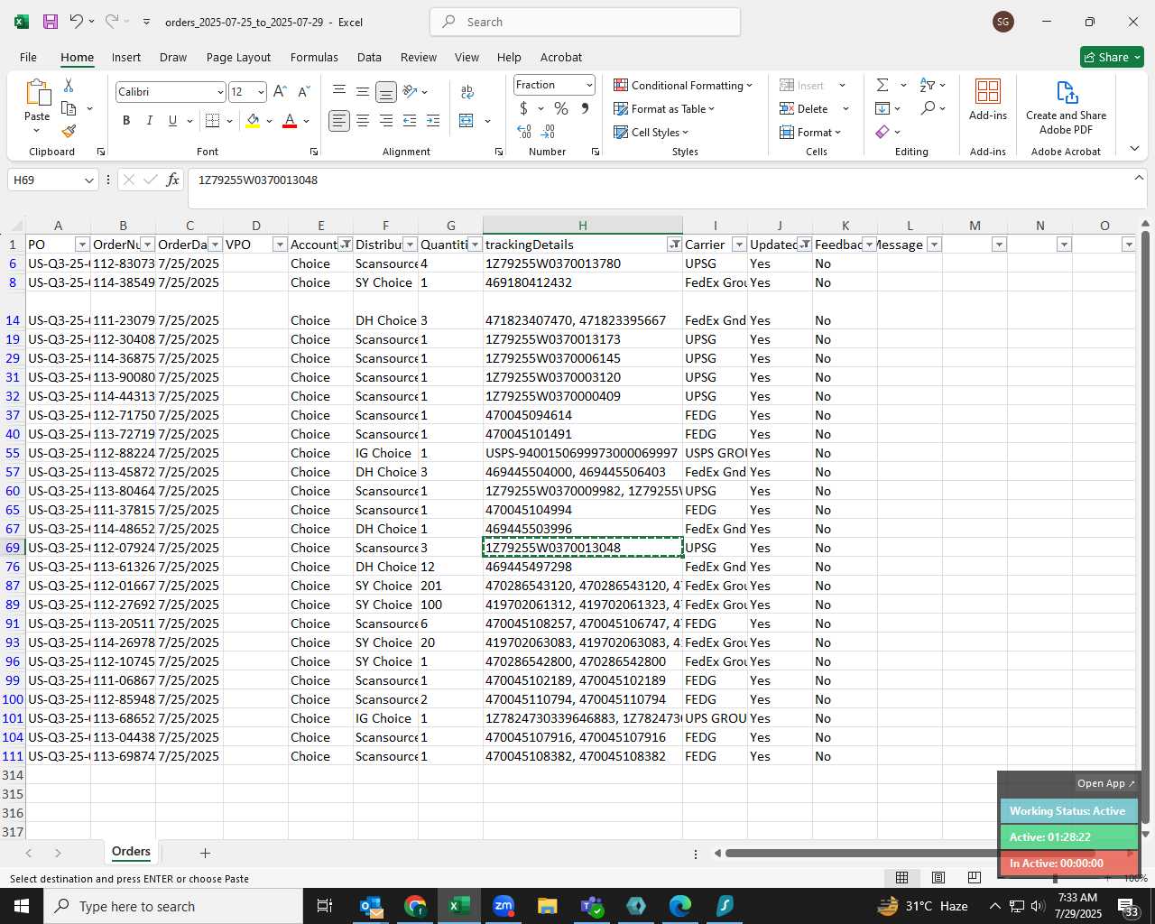Viewport: 1155px width, 924px height.
Task: Click the Wrap Text icon
Action: pyautogui.click(x=467, y=91)
